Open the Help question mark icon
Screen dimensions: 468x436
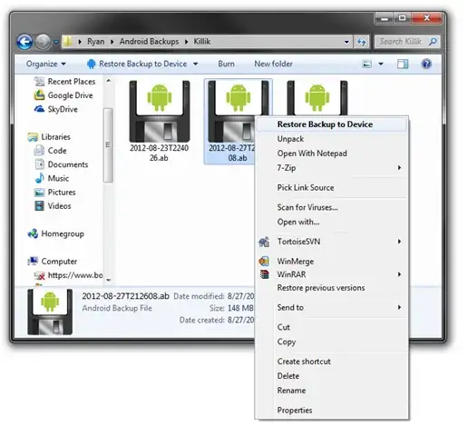(426, 64)
